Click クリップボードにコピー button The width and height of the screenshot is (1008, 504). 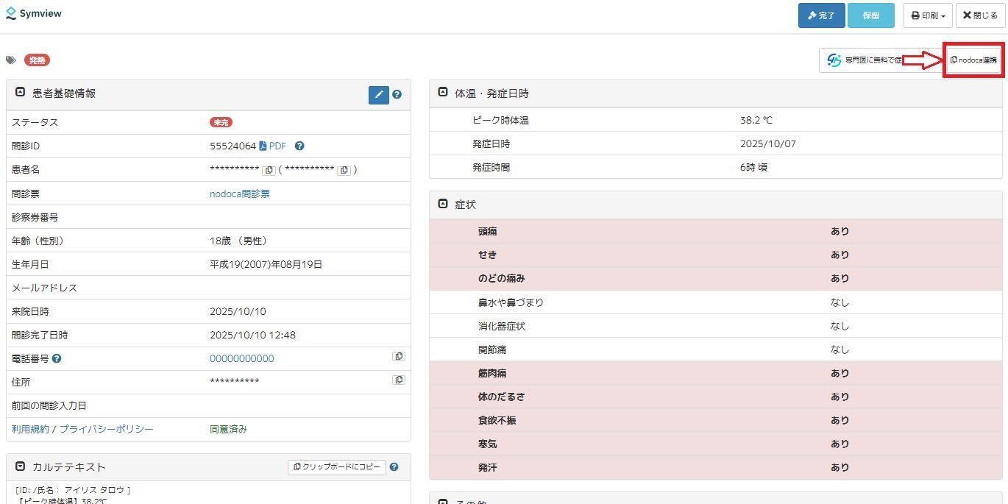[337, 467]
